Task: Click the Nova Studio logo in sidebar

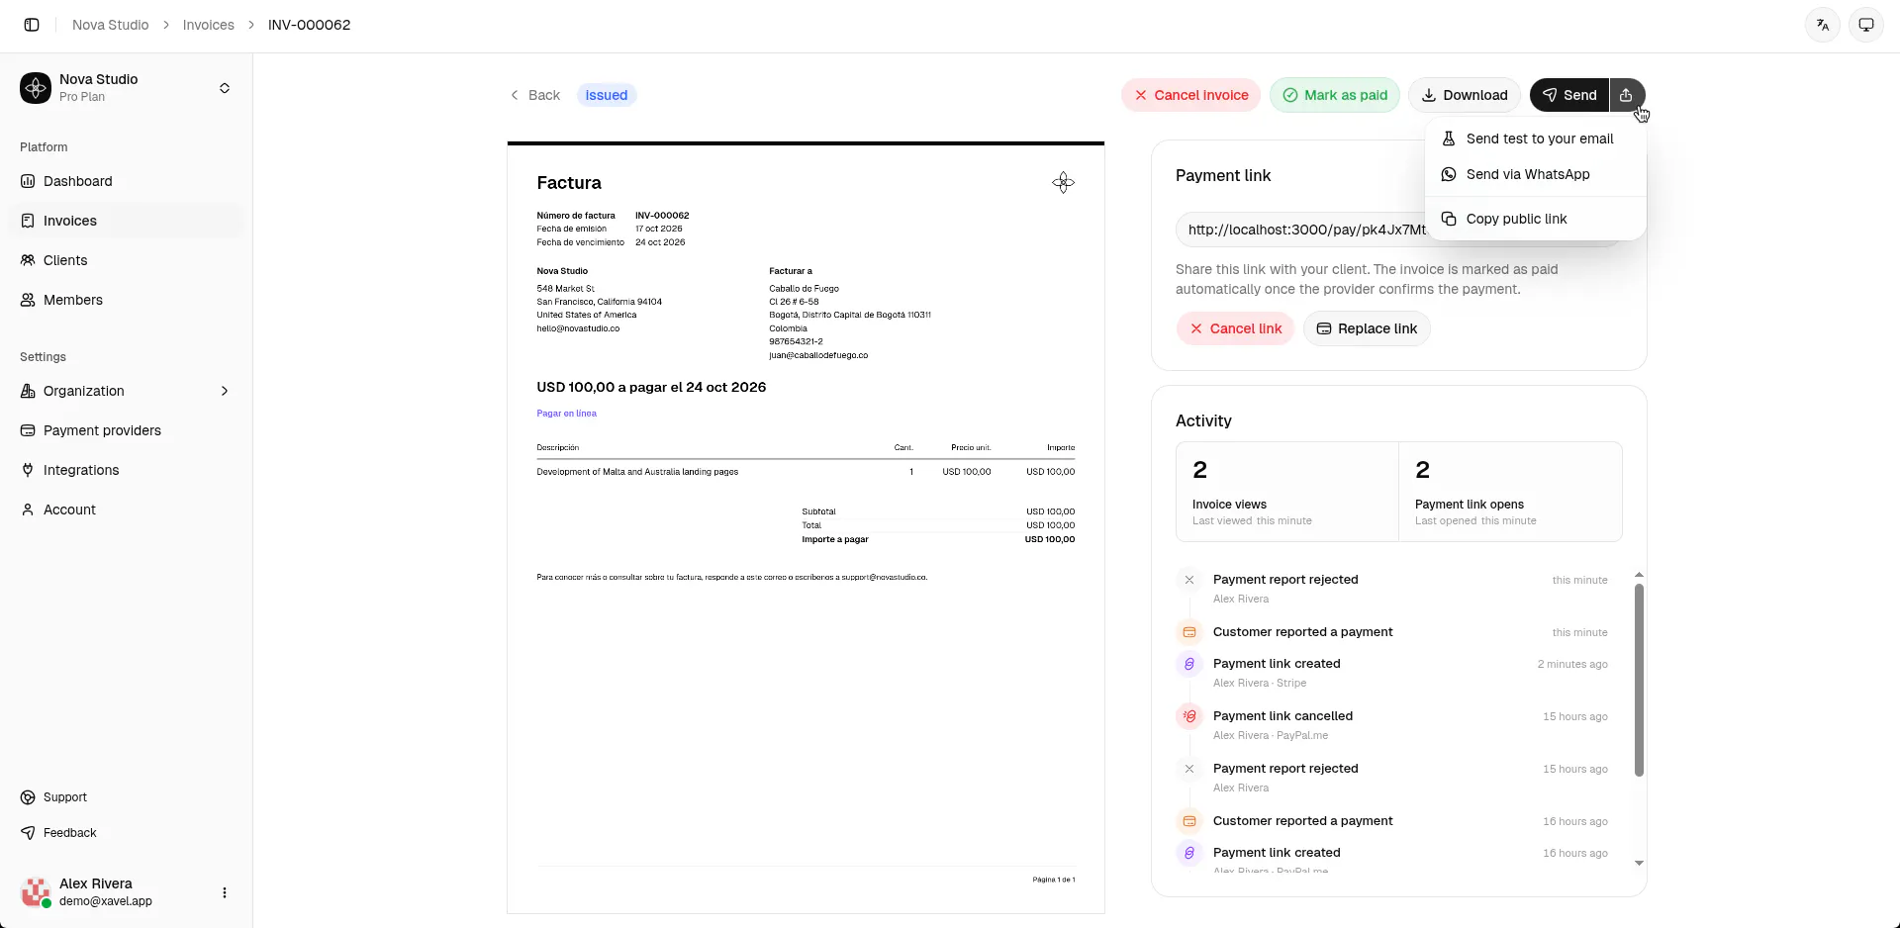Action: coord(36,88)
